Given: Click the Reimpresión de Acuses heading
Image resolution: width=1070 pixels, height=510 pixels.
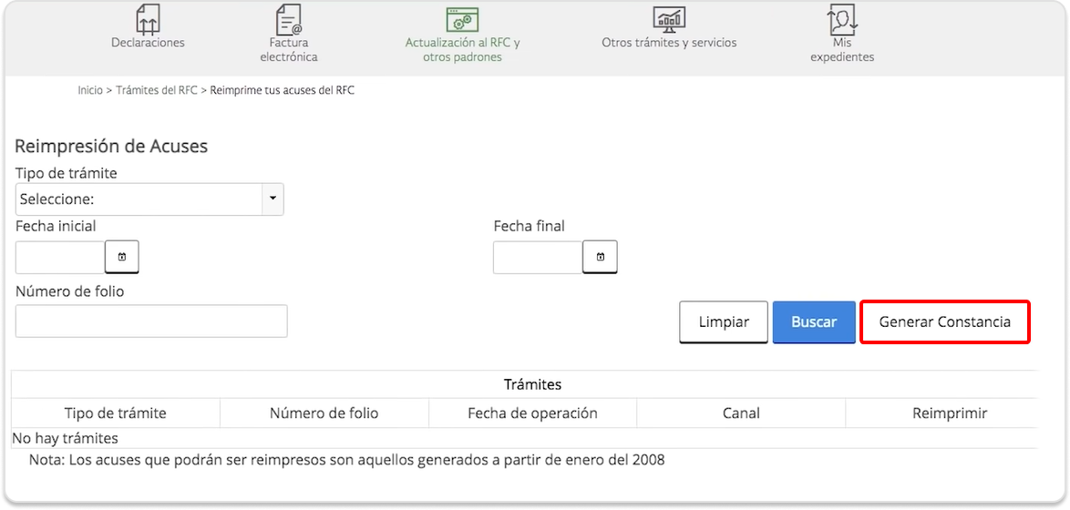Looking at the screenshot, I should [x=111, y=146].
